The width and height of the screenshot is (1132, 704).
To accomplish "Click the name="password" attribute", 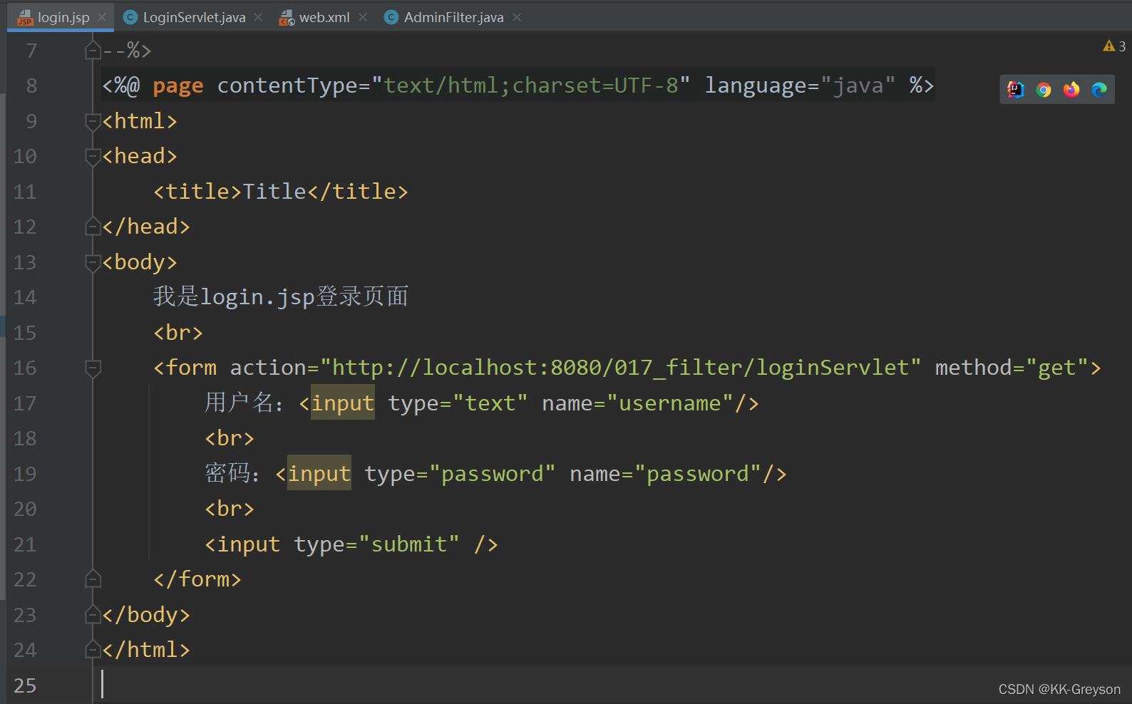I will pyautogui.click(x=665, y=474).
